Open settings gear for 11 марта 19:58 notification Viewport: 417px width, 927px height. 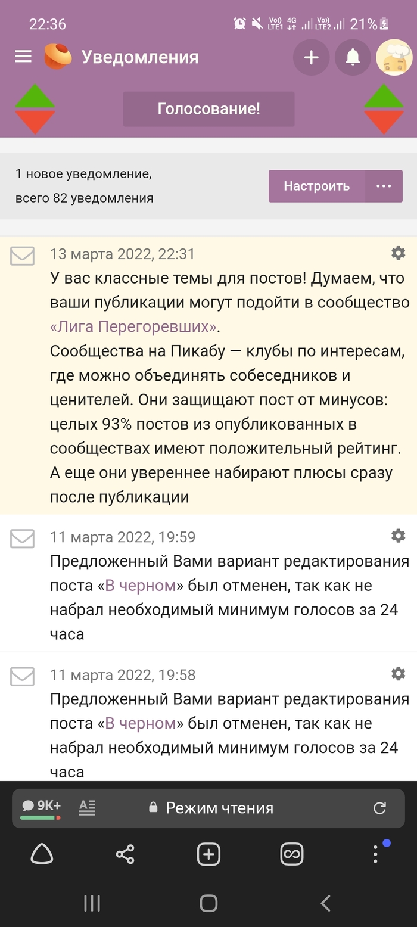(x=398, y=674)
